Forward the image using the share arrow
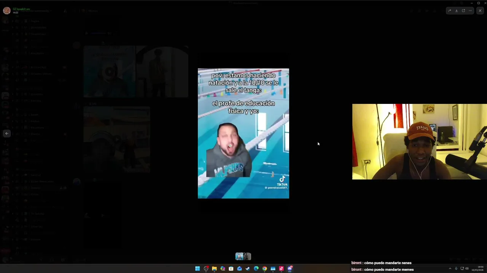The height and width of the screenshot is (273, 487). (x=450, y=11)
